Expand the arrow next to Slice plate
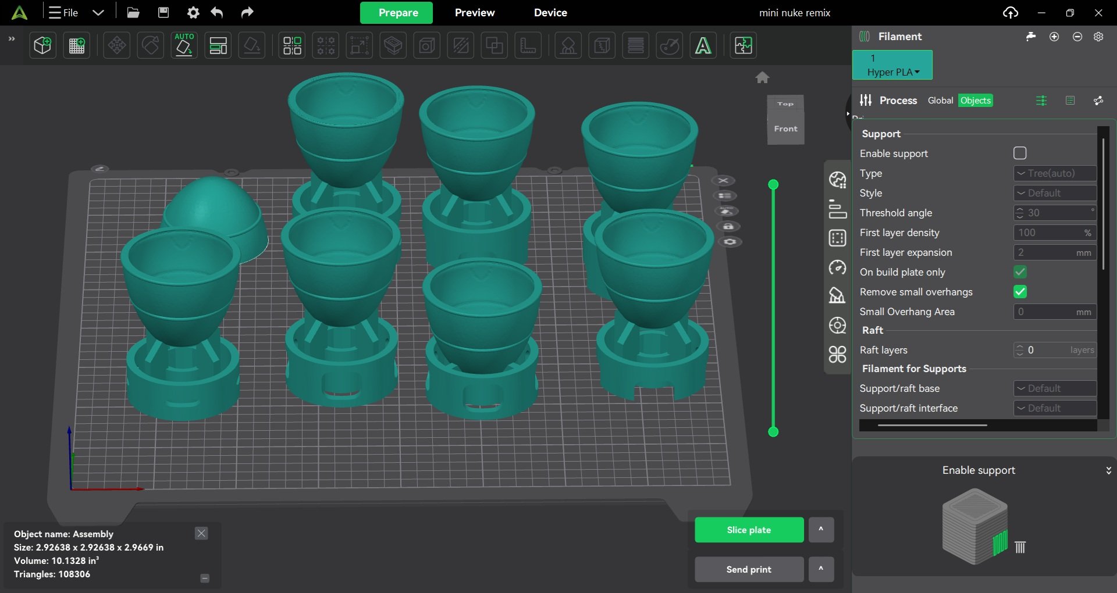The height and width of the screenshot is (593, 1117). (821, 530)
